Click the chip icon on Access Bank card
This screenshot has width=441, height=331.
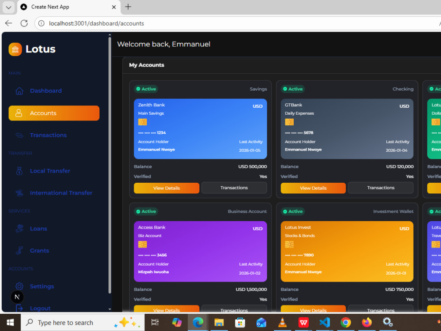pos(142,244)
